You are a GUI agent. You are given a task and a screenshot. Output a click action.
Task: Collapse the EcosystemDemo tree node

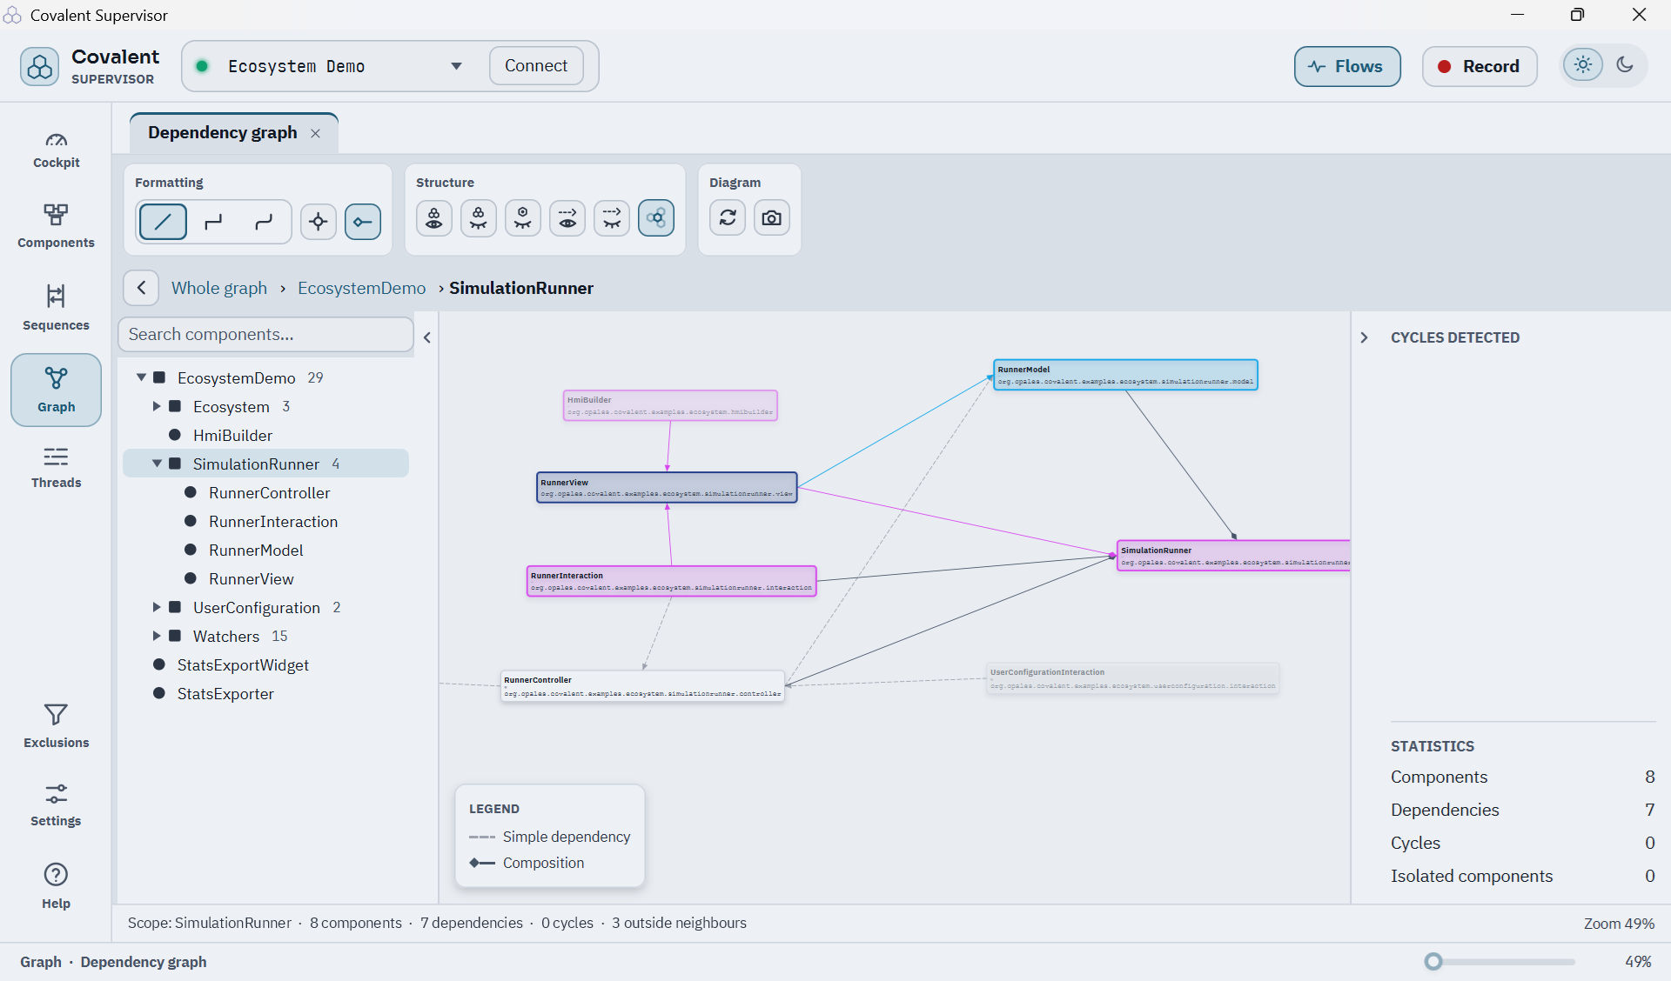pyautogui.click(x=141, y=377)
